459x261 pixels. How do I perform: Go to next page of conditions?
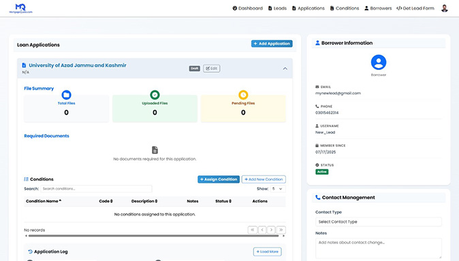(271, 230)
